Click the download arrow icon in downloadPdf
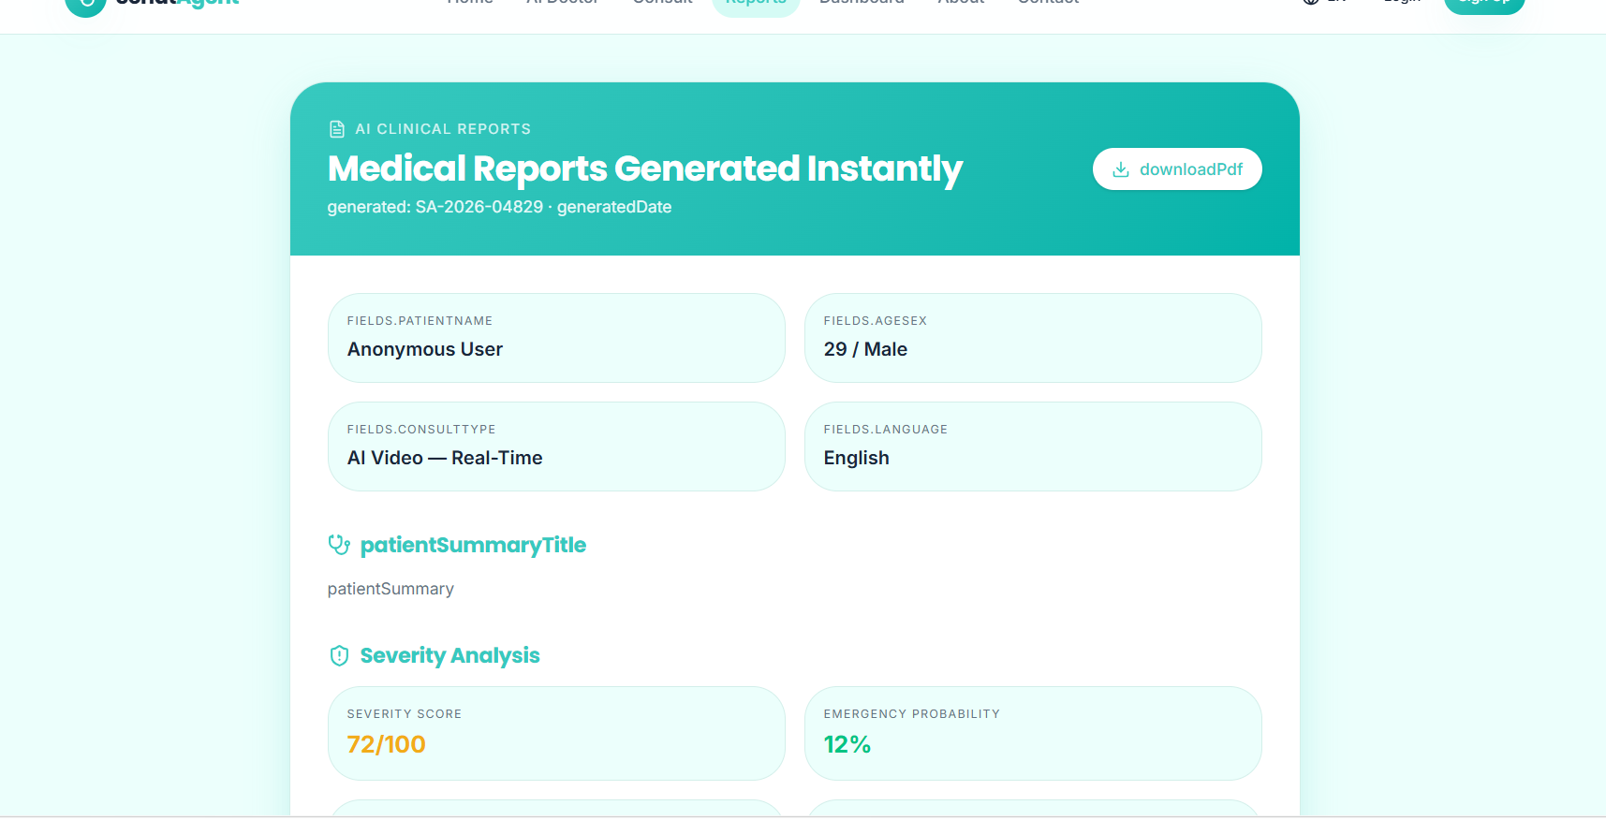Screen dimensions: 1606x820 pos(1120,169)
